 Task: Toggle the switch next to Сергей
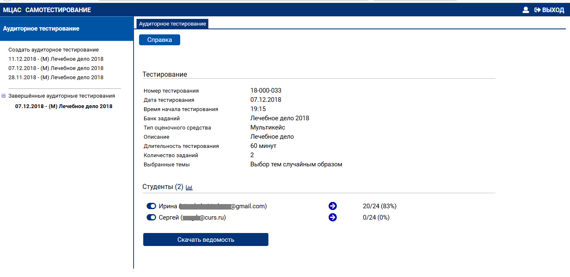pos(151,217)
